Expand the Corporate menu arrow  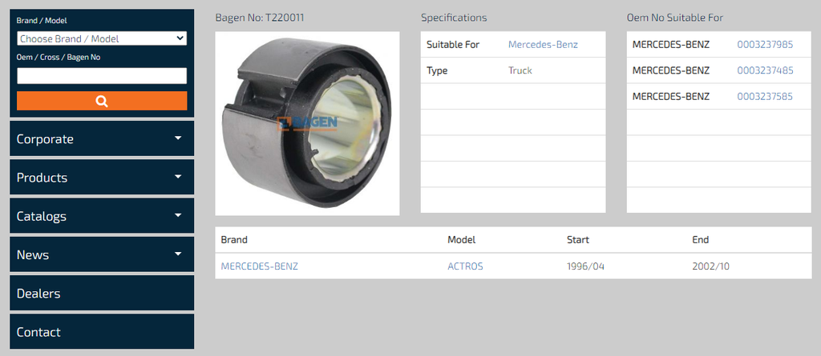pyautogui.click(x=178, y=138)
